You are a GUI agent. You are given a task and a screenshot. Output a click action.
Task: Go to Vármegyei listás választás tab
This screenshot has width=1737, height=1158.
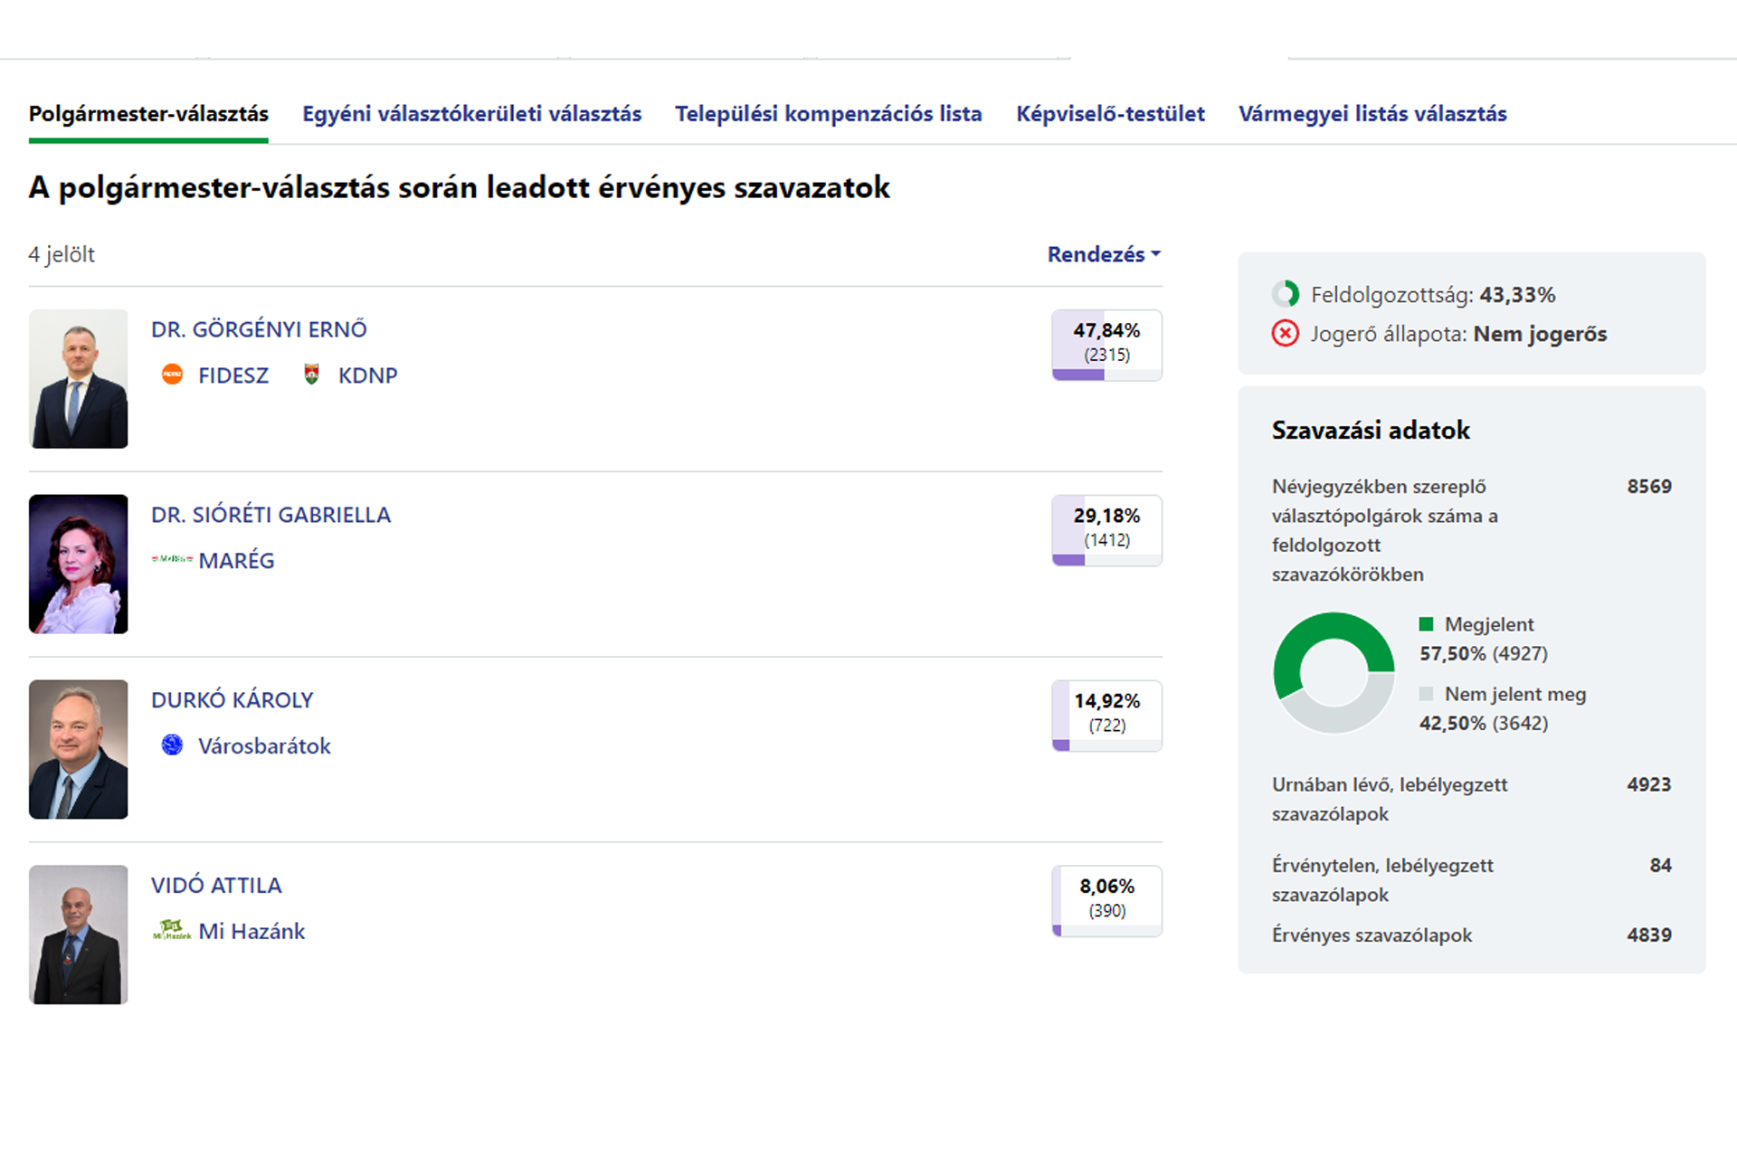click(1372, 114)
